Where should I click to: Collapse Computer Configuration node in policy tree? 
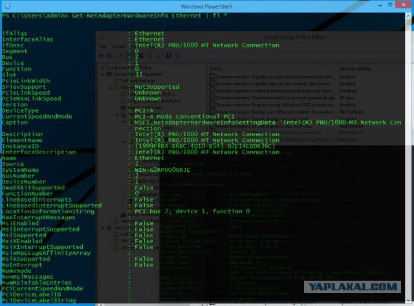(x=103, y=75)
